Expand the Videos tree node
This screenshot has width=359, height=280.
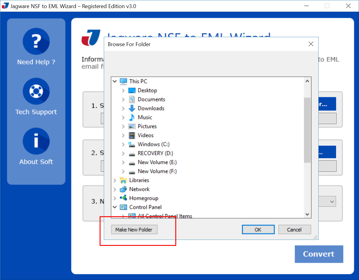tap(123, 135)
